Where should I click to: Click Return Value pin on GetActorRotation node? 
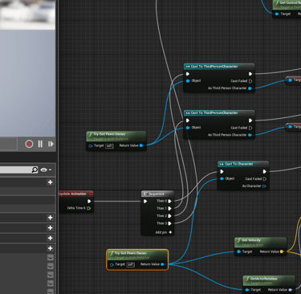coord(291,290)
